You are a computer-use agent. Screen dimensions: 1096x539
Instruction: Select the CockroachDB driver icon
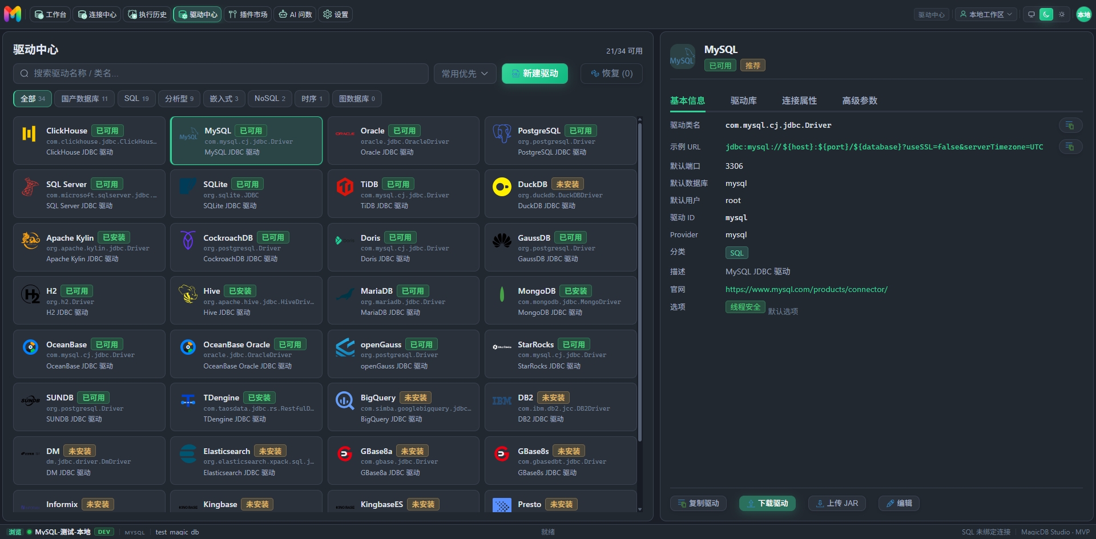188,240
